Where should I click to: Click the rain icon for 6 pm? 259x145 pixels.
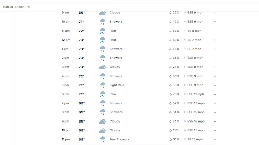[x=103, y=94]
